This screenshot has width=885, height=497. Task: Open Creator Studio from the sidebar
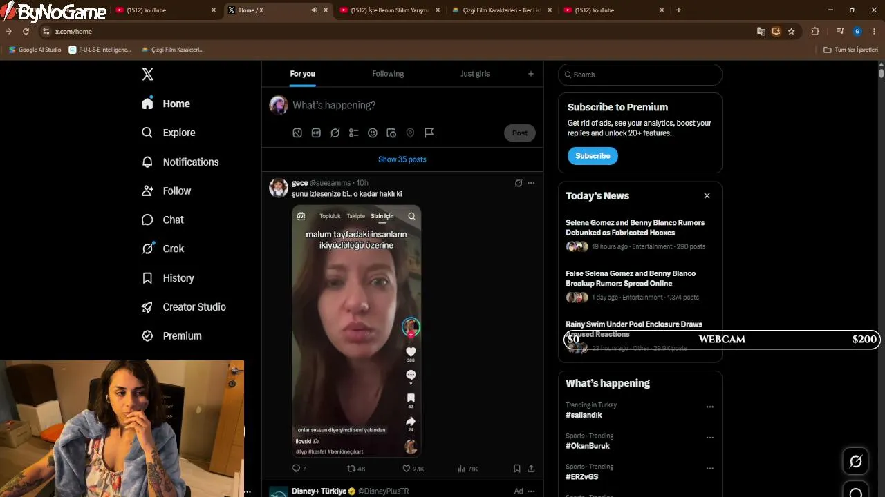click(x=184, y=306)
